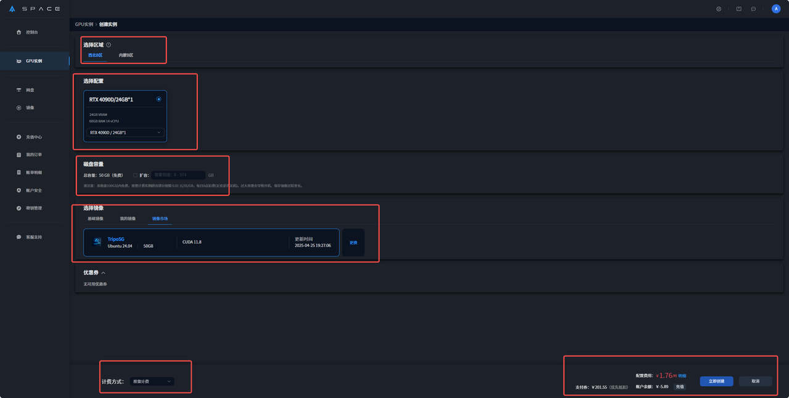Open the 控制台 sidebar icon

click(x=18, y=32)
